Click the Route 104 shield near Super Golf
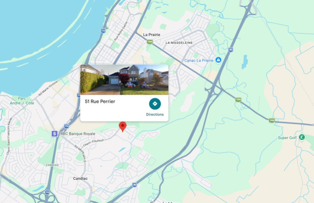 pyautogui.click(x=272, y=120)
